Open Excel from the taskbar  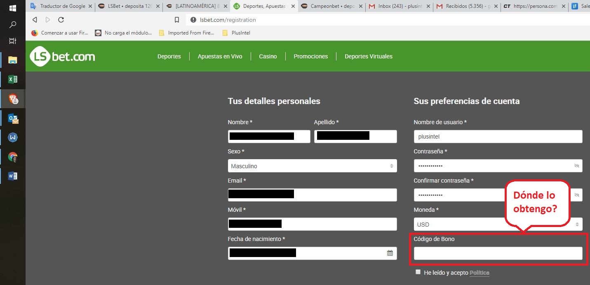pyautogui.click(x=13, y=79)
